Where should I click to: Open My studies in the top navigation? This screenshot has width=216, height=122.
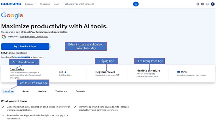pyautogui.click(x=45, y=4)
